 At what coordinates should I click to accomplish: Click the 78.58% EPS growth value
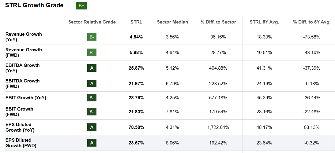(136, 127)
